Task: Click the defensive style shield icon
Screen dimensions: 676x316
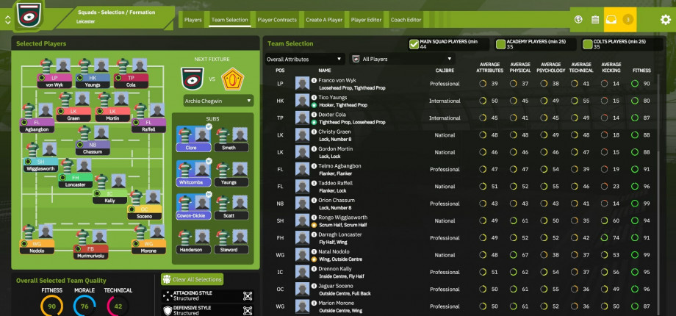Action: [167, 310]
